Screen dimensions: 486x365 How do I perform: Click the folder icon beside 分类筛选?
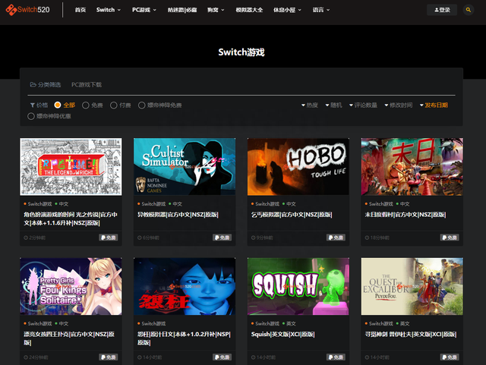click(33, 84)
